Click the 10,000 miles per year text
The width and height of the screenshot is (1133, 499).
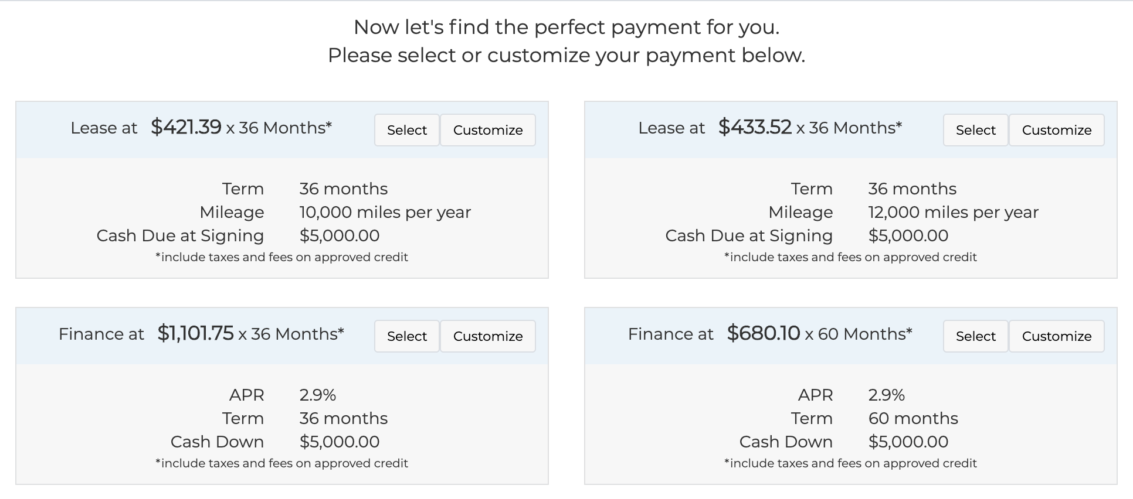tap(385, 212)
